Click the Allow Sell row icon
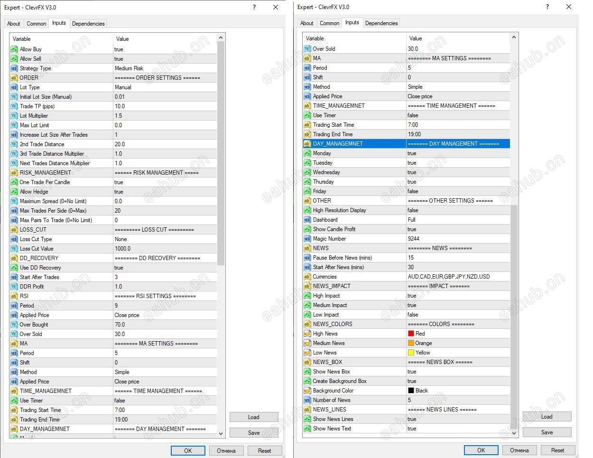This screenshot has height=458, width=593. 14,59
